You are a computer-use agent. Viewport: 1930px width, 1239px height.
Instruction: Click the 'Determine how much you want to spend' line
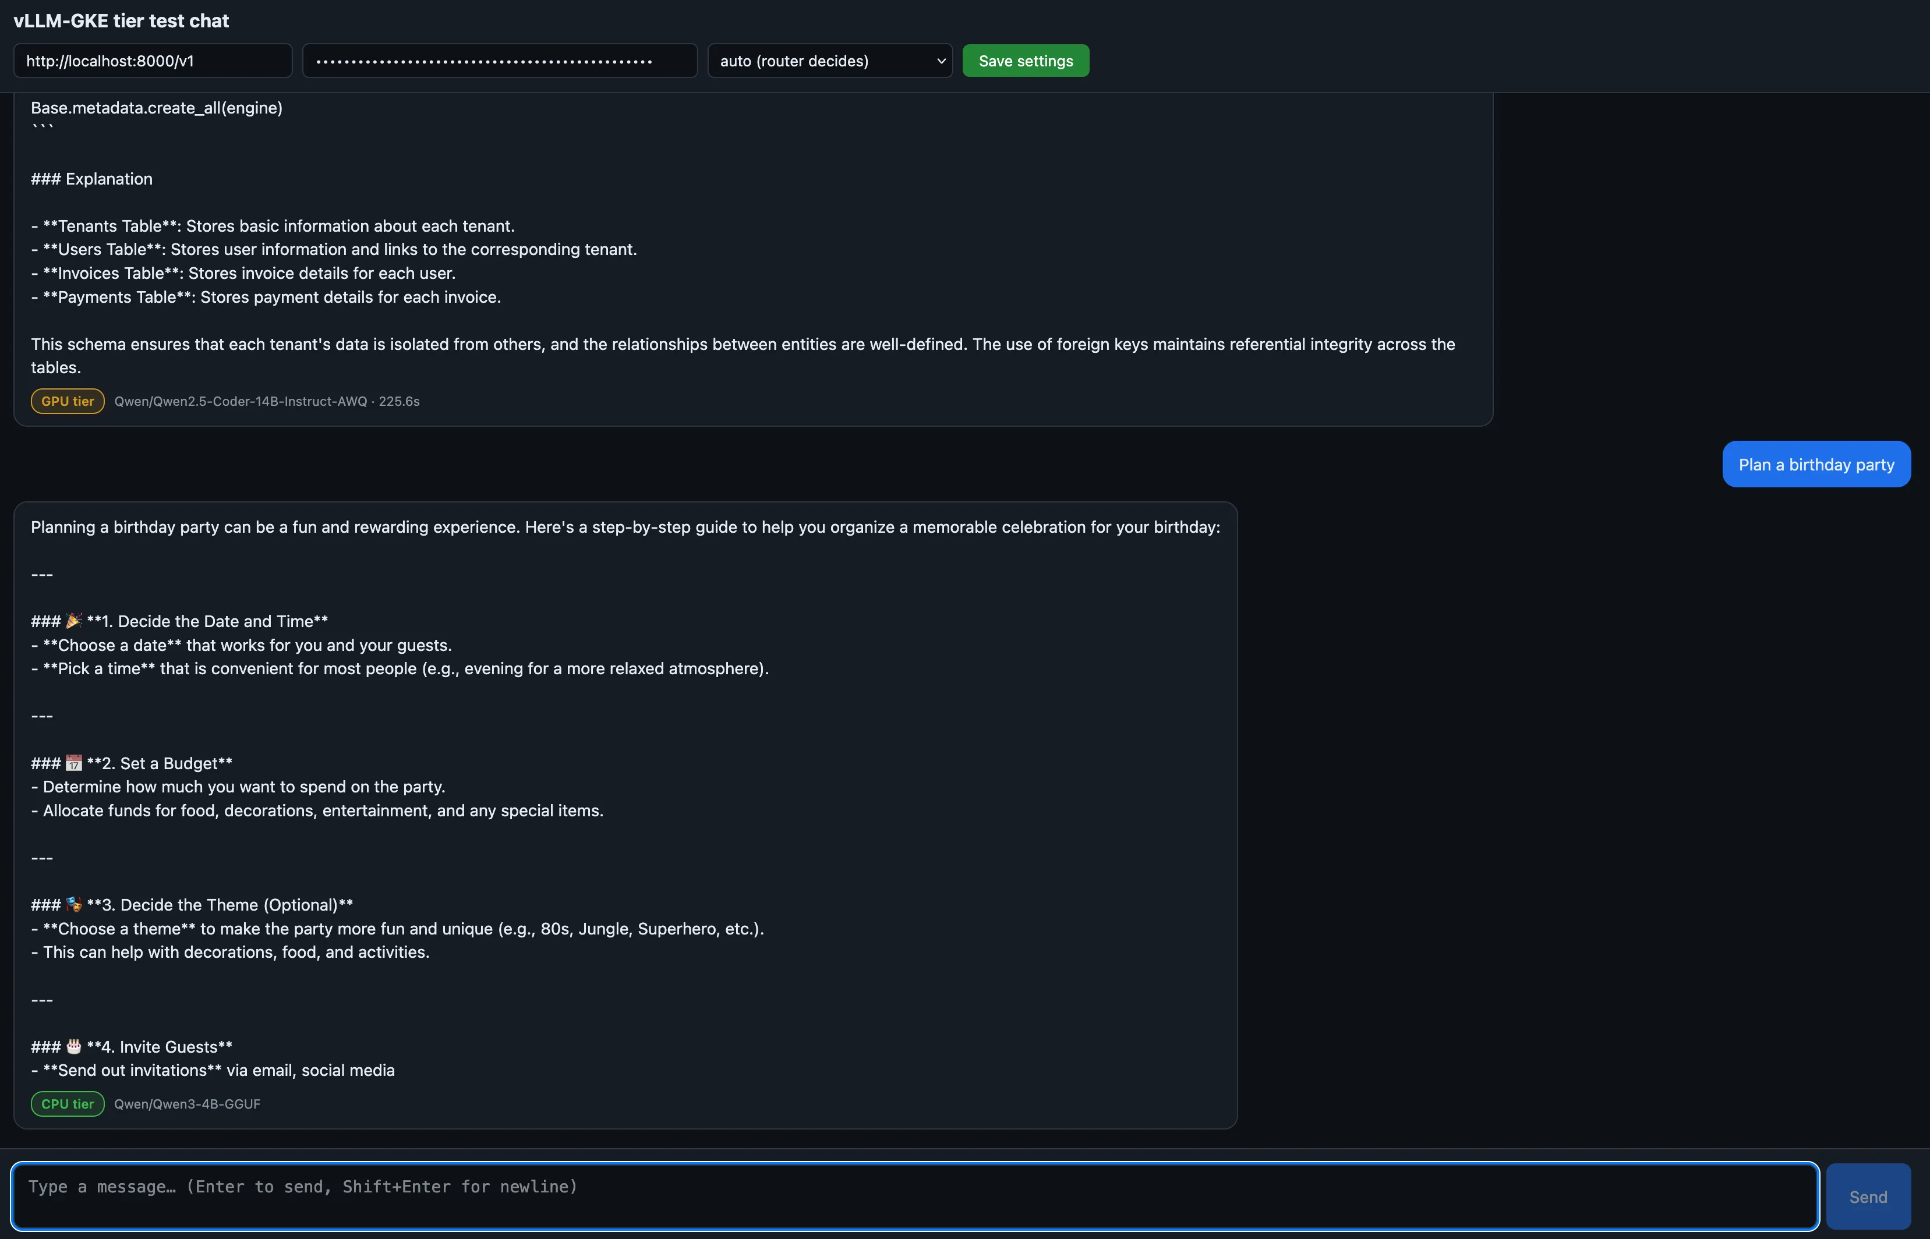coord(238,787)
